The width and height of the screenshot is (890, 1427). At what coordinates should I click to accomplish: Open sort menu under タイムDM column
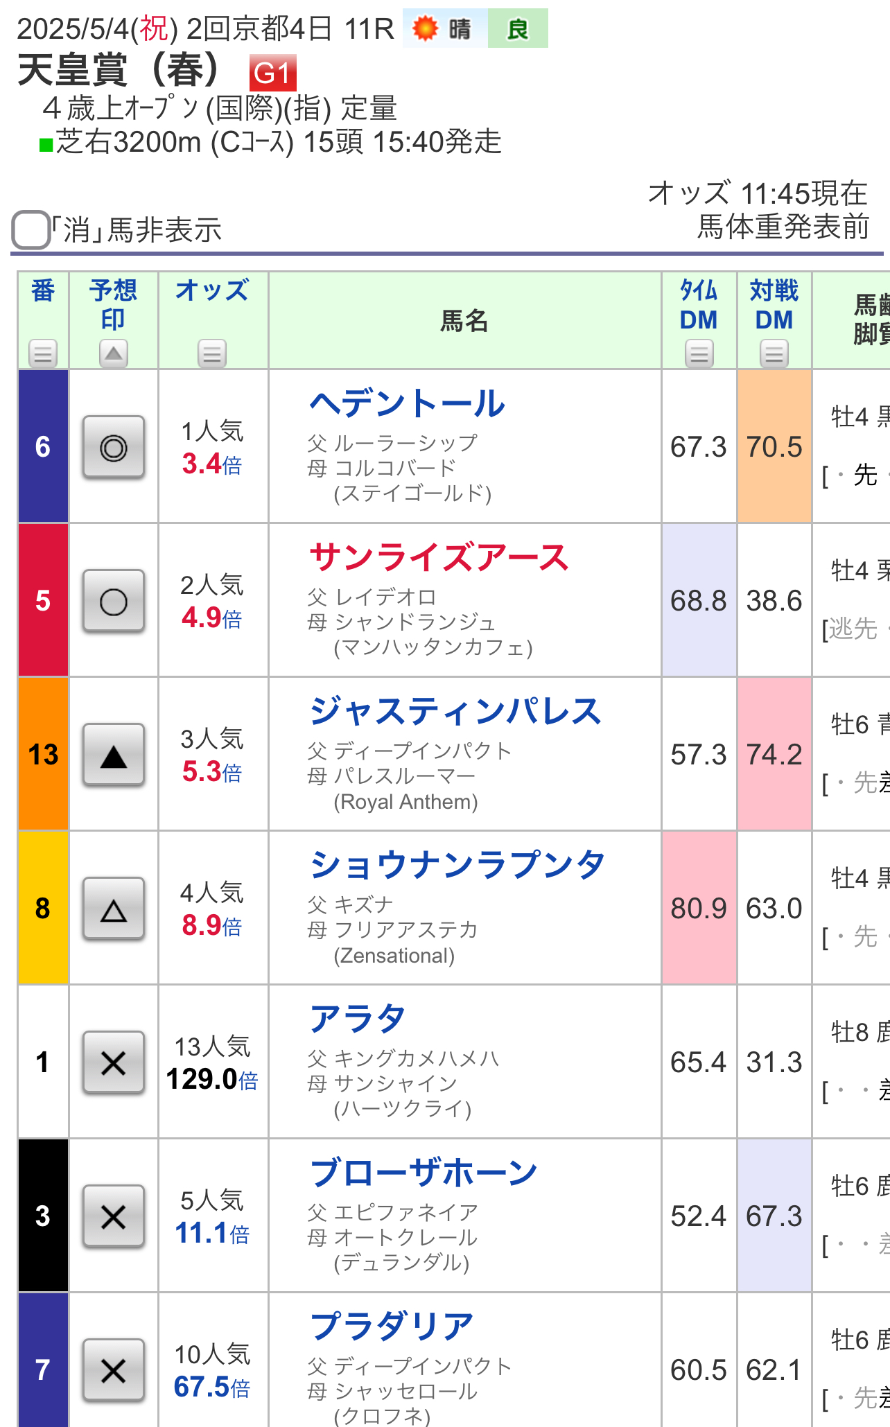pyautogui.click(x=699, y=353)
